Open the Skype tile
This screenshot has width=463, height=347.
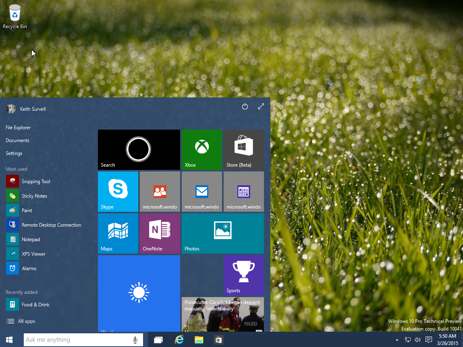[118, 192]
